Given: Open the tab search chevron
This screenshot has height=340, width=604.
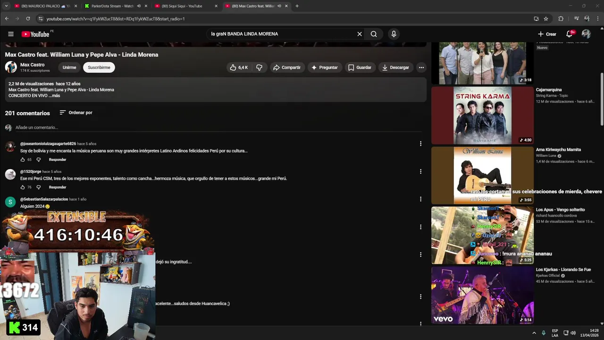Looking at the screenshot, I should [x=6, y=6].
